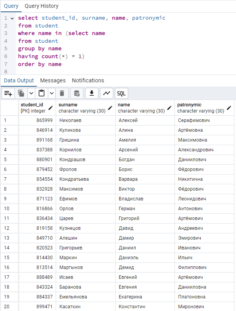Select the name column header
Viewport: 236px width, 311px height.
click(x=145, y=108)
